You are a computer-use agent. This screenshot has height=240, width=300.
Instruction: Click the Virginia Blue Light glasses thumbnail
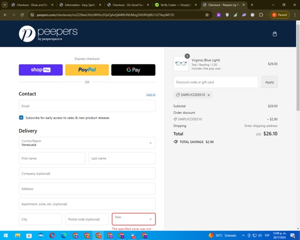click(181, 64)
